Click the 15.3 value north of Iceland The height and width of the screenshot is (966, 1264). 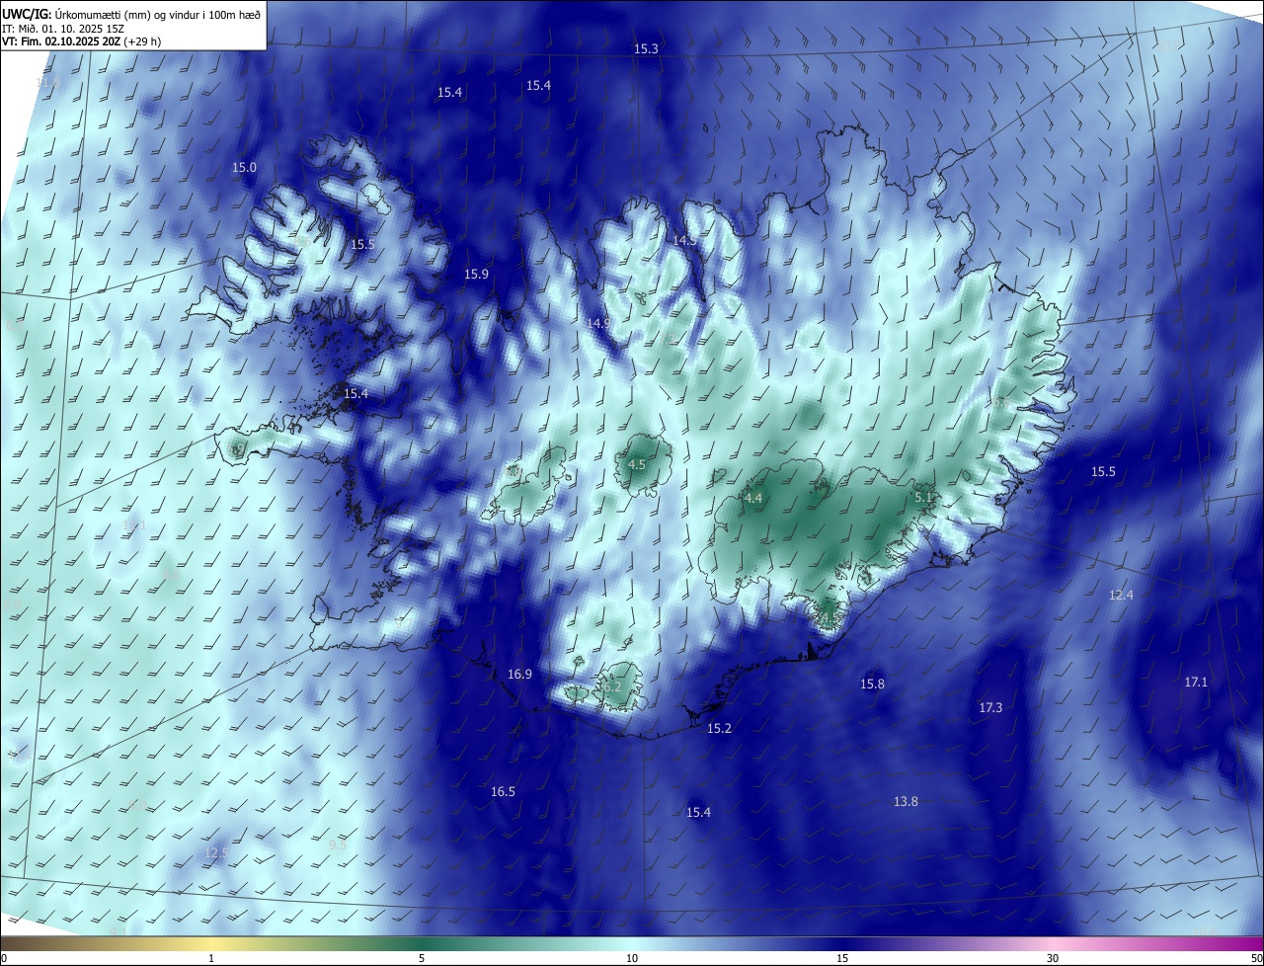coord(646,48)
